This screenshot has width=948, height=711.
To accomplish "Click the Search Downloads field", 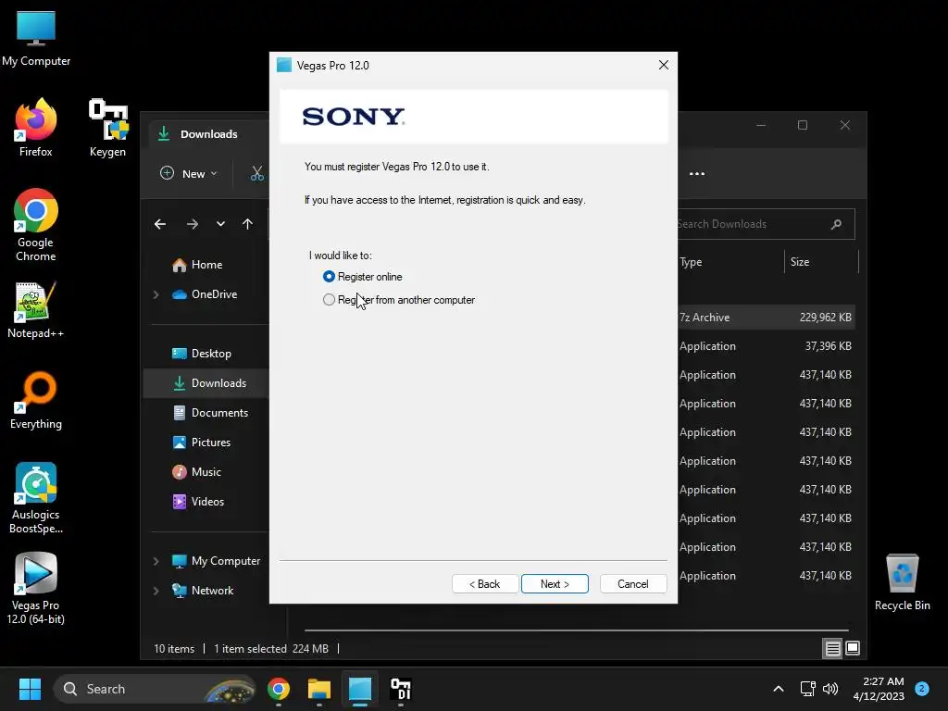I will [x=766, y=224].
